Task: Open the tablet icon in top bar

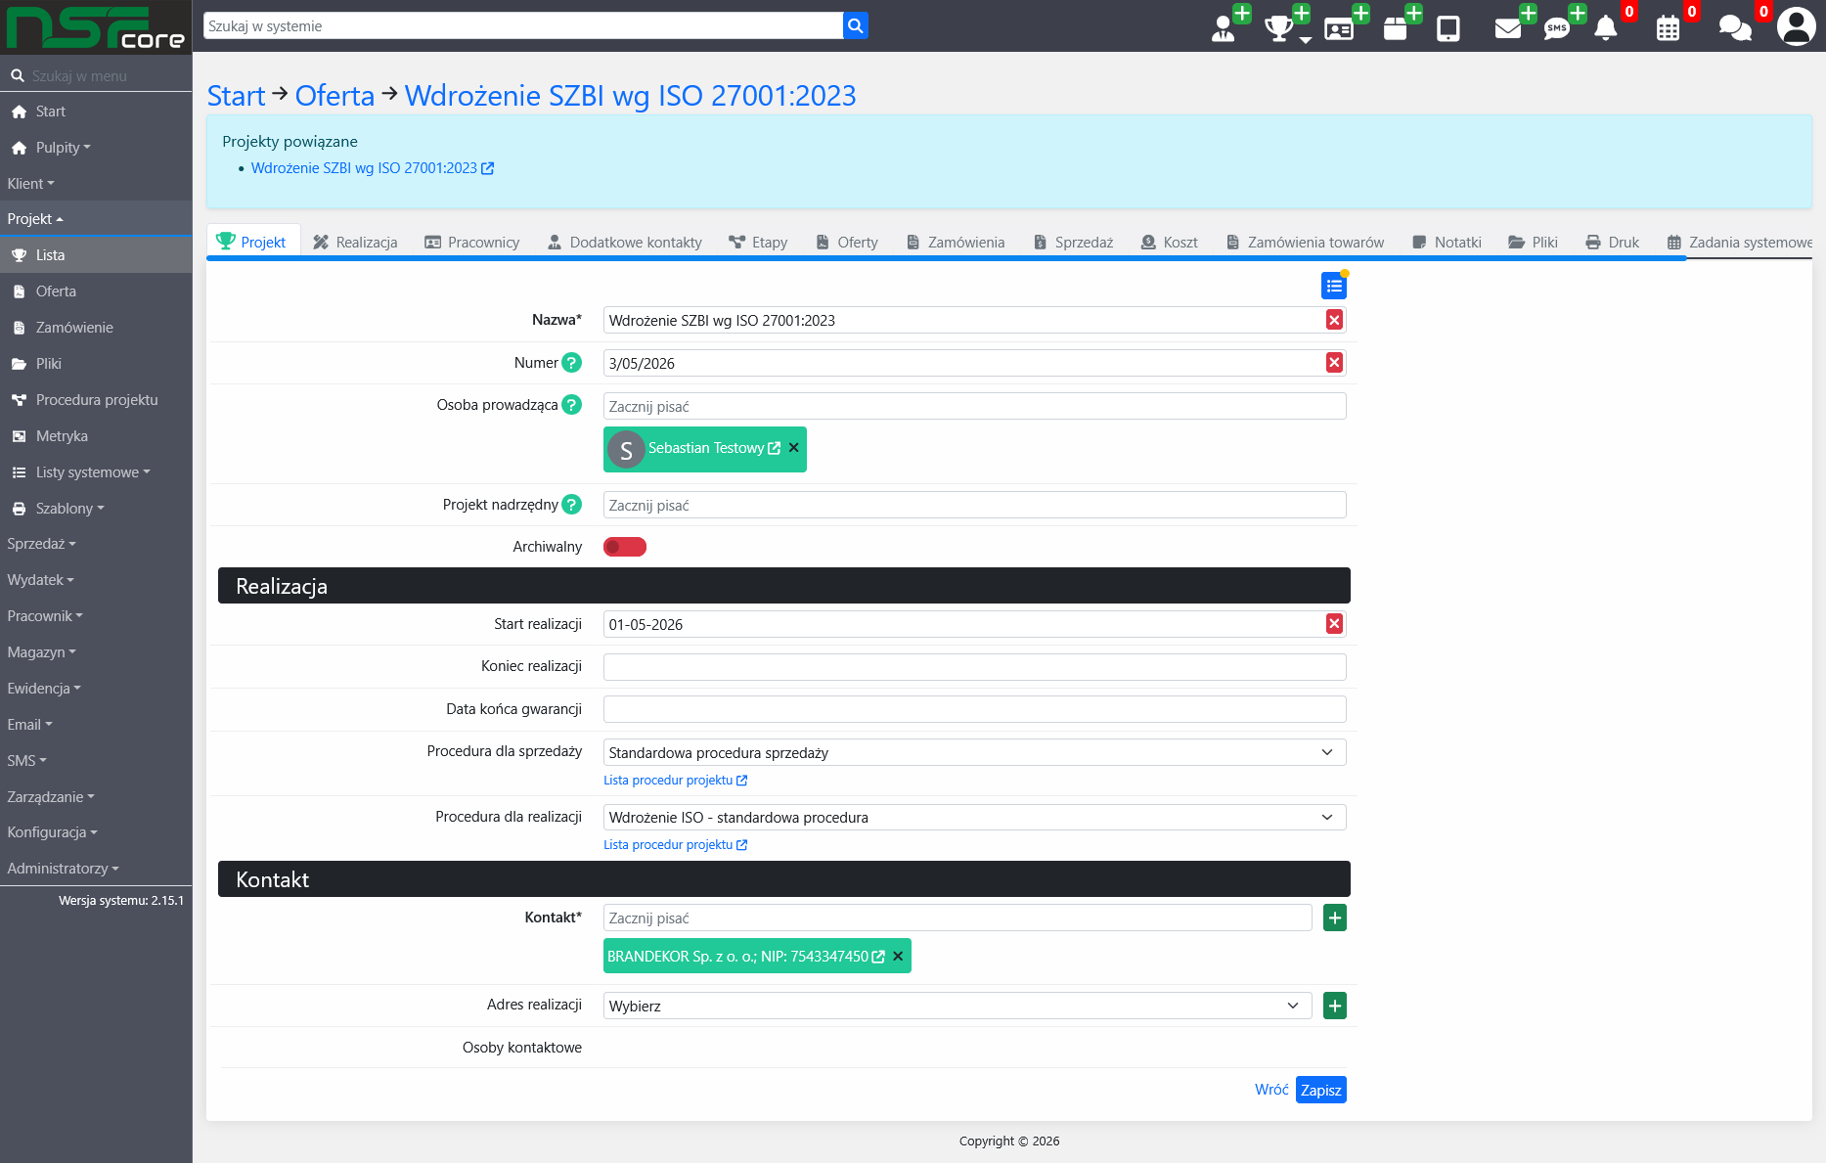Action: [1448, 28]
